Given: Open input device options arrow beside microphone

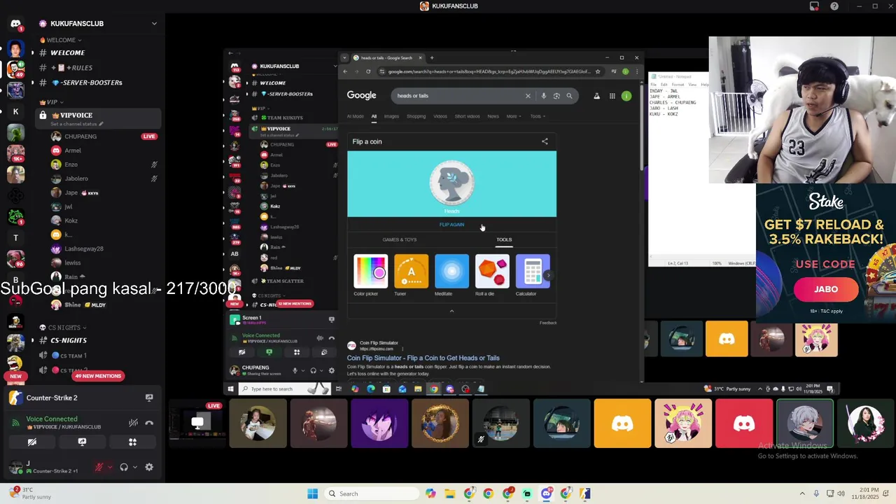Looking at the screenshot, I should coord(109,467).
